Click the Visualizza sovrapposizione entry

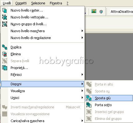pyautogui.click(x=43, y=114)
